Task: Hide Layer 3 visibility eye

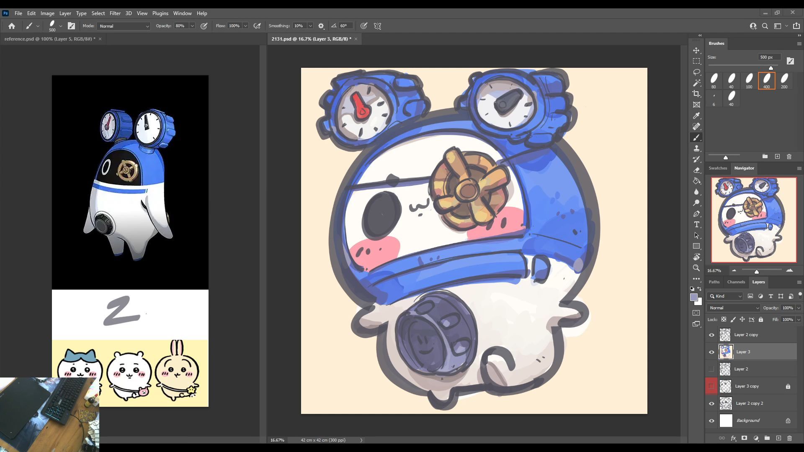Action: pos(711,352)
